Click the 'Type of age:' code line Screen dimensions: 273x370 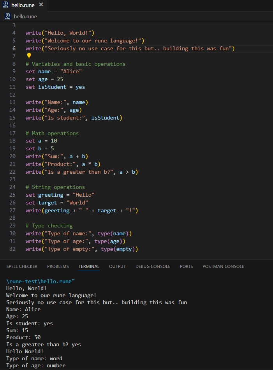point(76,241)
